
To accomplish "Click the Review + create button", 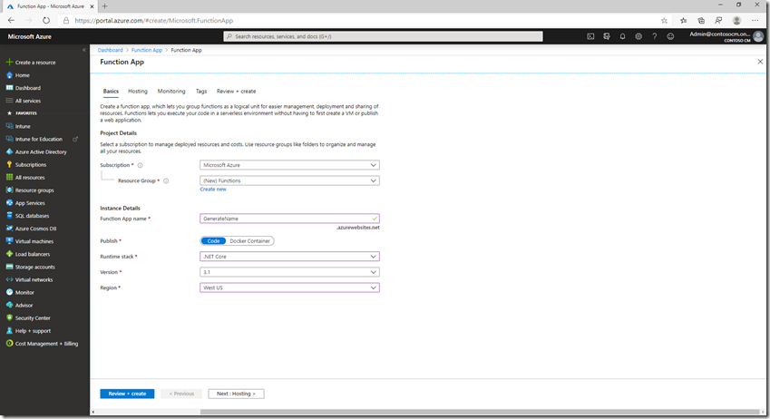I will click(127, 394).
